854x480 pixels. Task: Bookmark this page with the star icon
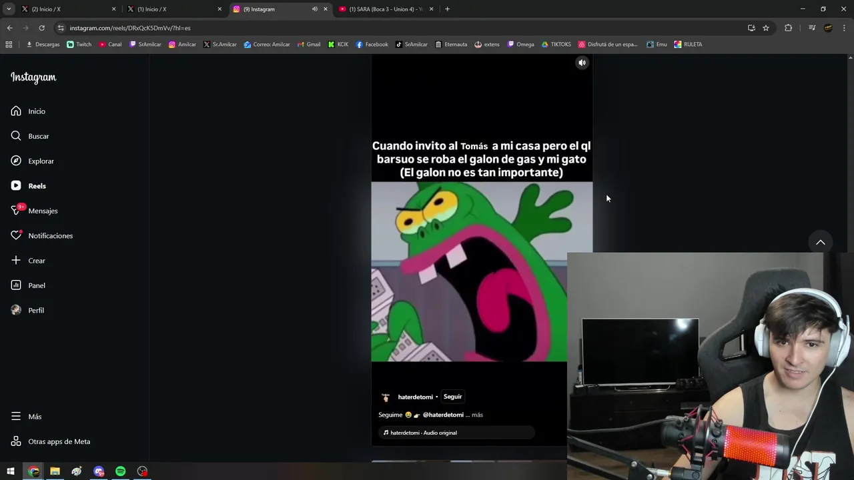click(766, 28)
